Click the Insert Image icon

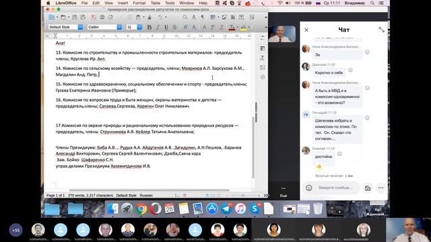(224, 17)
